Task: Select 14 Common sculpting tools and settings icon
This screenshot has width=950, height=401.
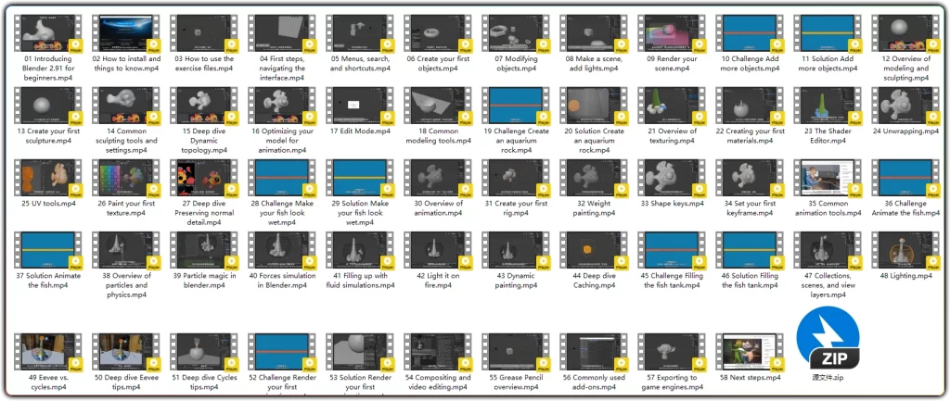Action: [126, 106]
